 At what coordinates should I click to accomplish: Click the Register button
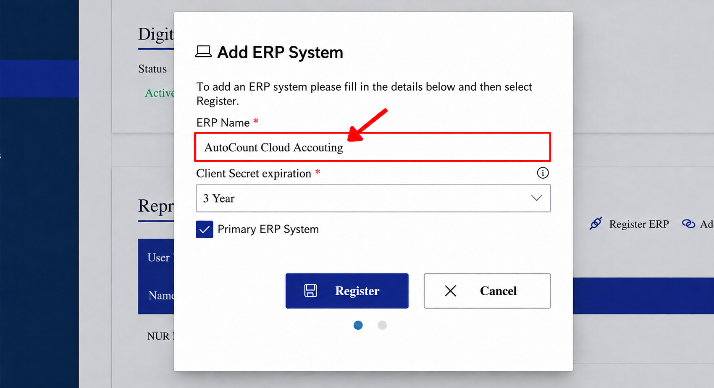(x=347, y=291)
